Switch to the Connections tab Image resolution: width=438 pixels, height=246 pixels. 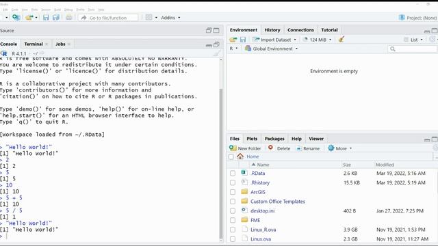300,30
